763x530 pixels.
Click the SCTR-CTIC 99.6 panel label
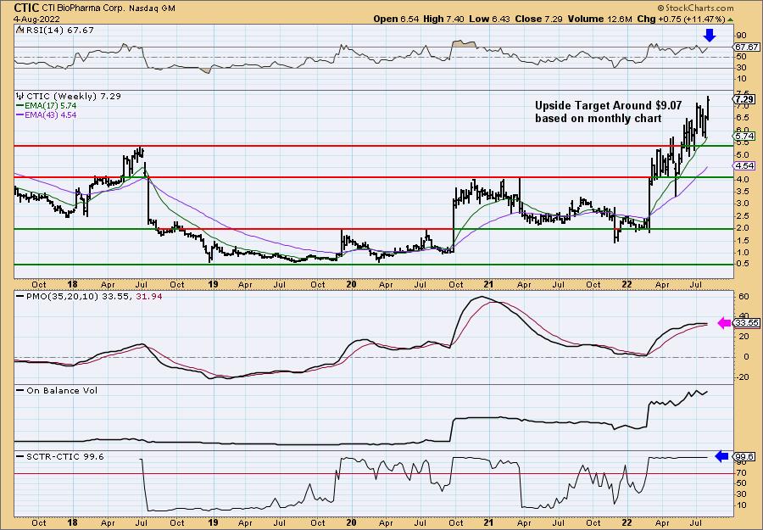pos(64,456)
